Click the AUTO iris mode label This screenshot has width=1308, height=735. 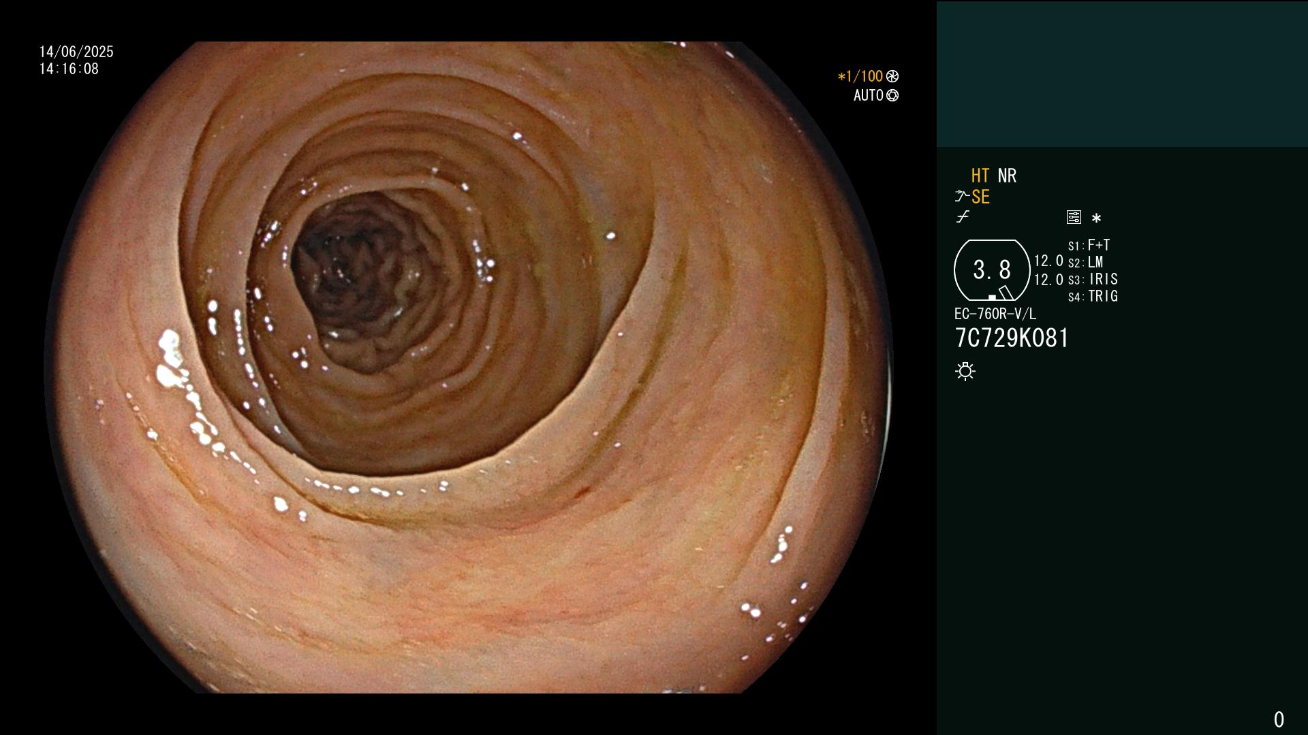[869, 95]
